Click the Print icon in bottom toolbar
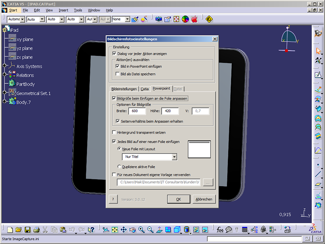This screenshot has width=325, height=244. [36, 230]
